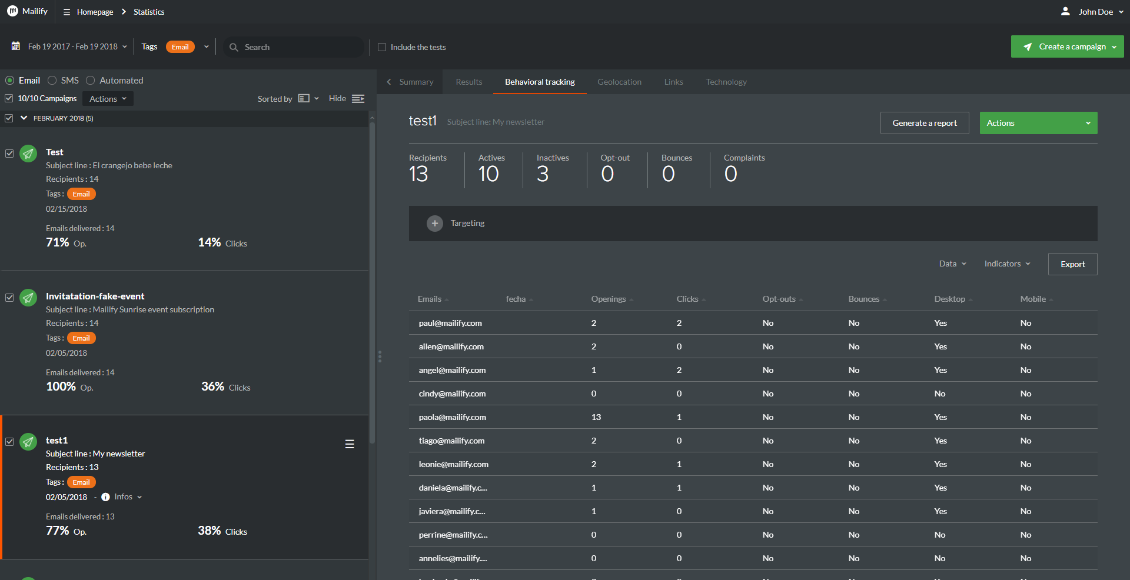The image size is (1130, 580).
Task: Click the plus icon beside Targeting
Action: pyautogui.click(x=435, y=224)
